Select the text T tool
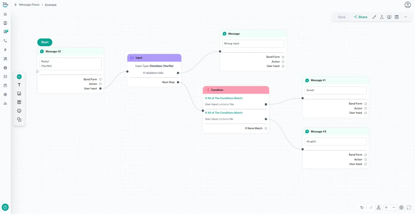Screen dimensions: 415x214 tap(19, 85)
